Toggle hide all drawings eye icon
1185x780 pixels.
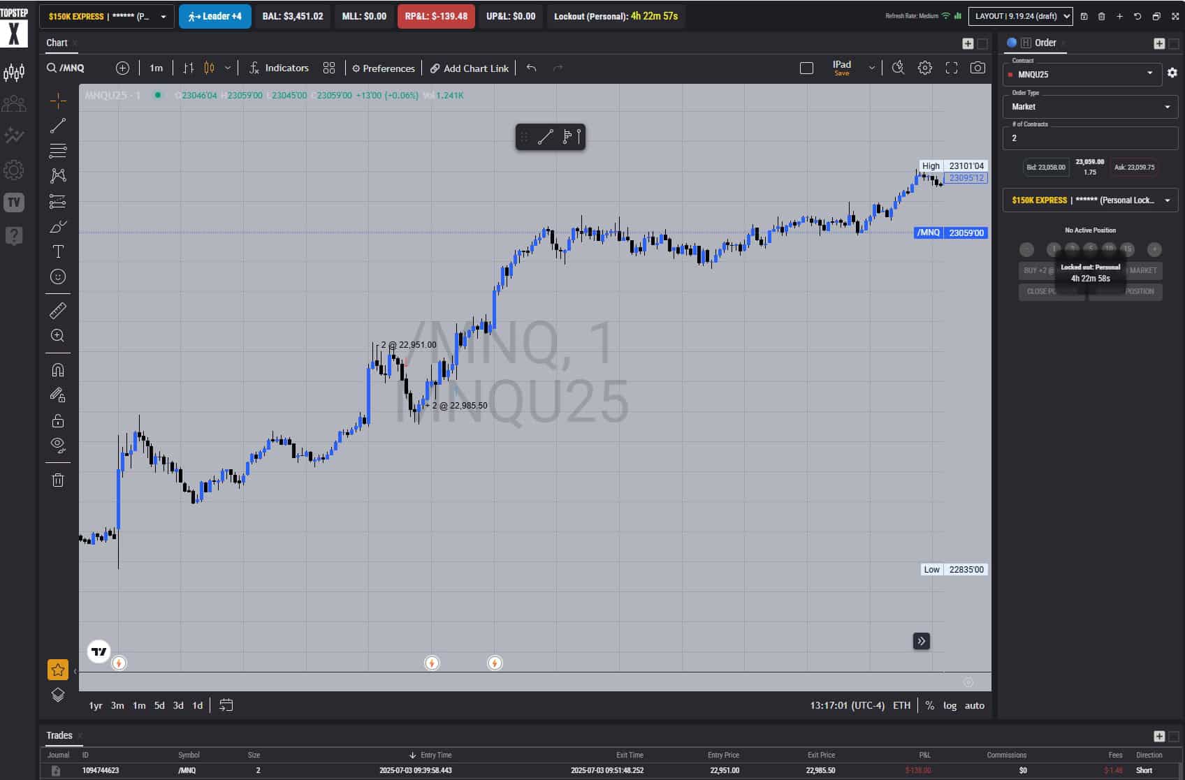pos(58,445)
